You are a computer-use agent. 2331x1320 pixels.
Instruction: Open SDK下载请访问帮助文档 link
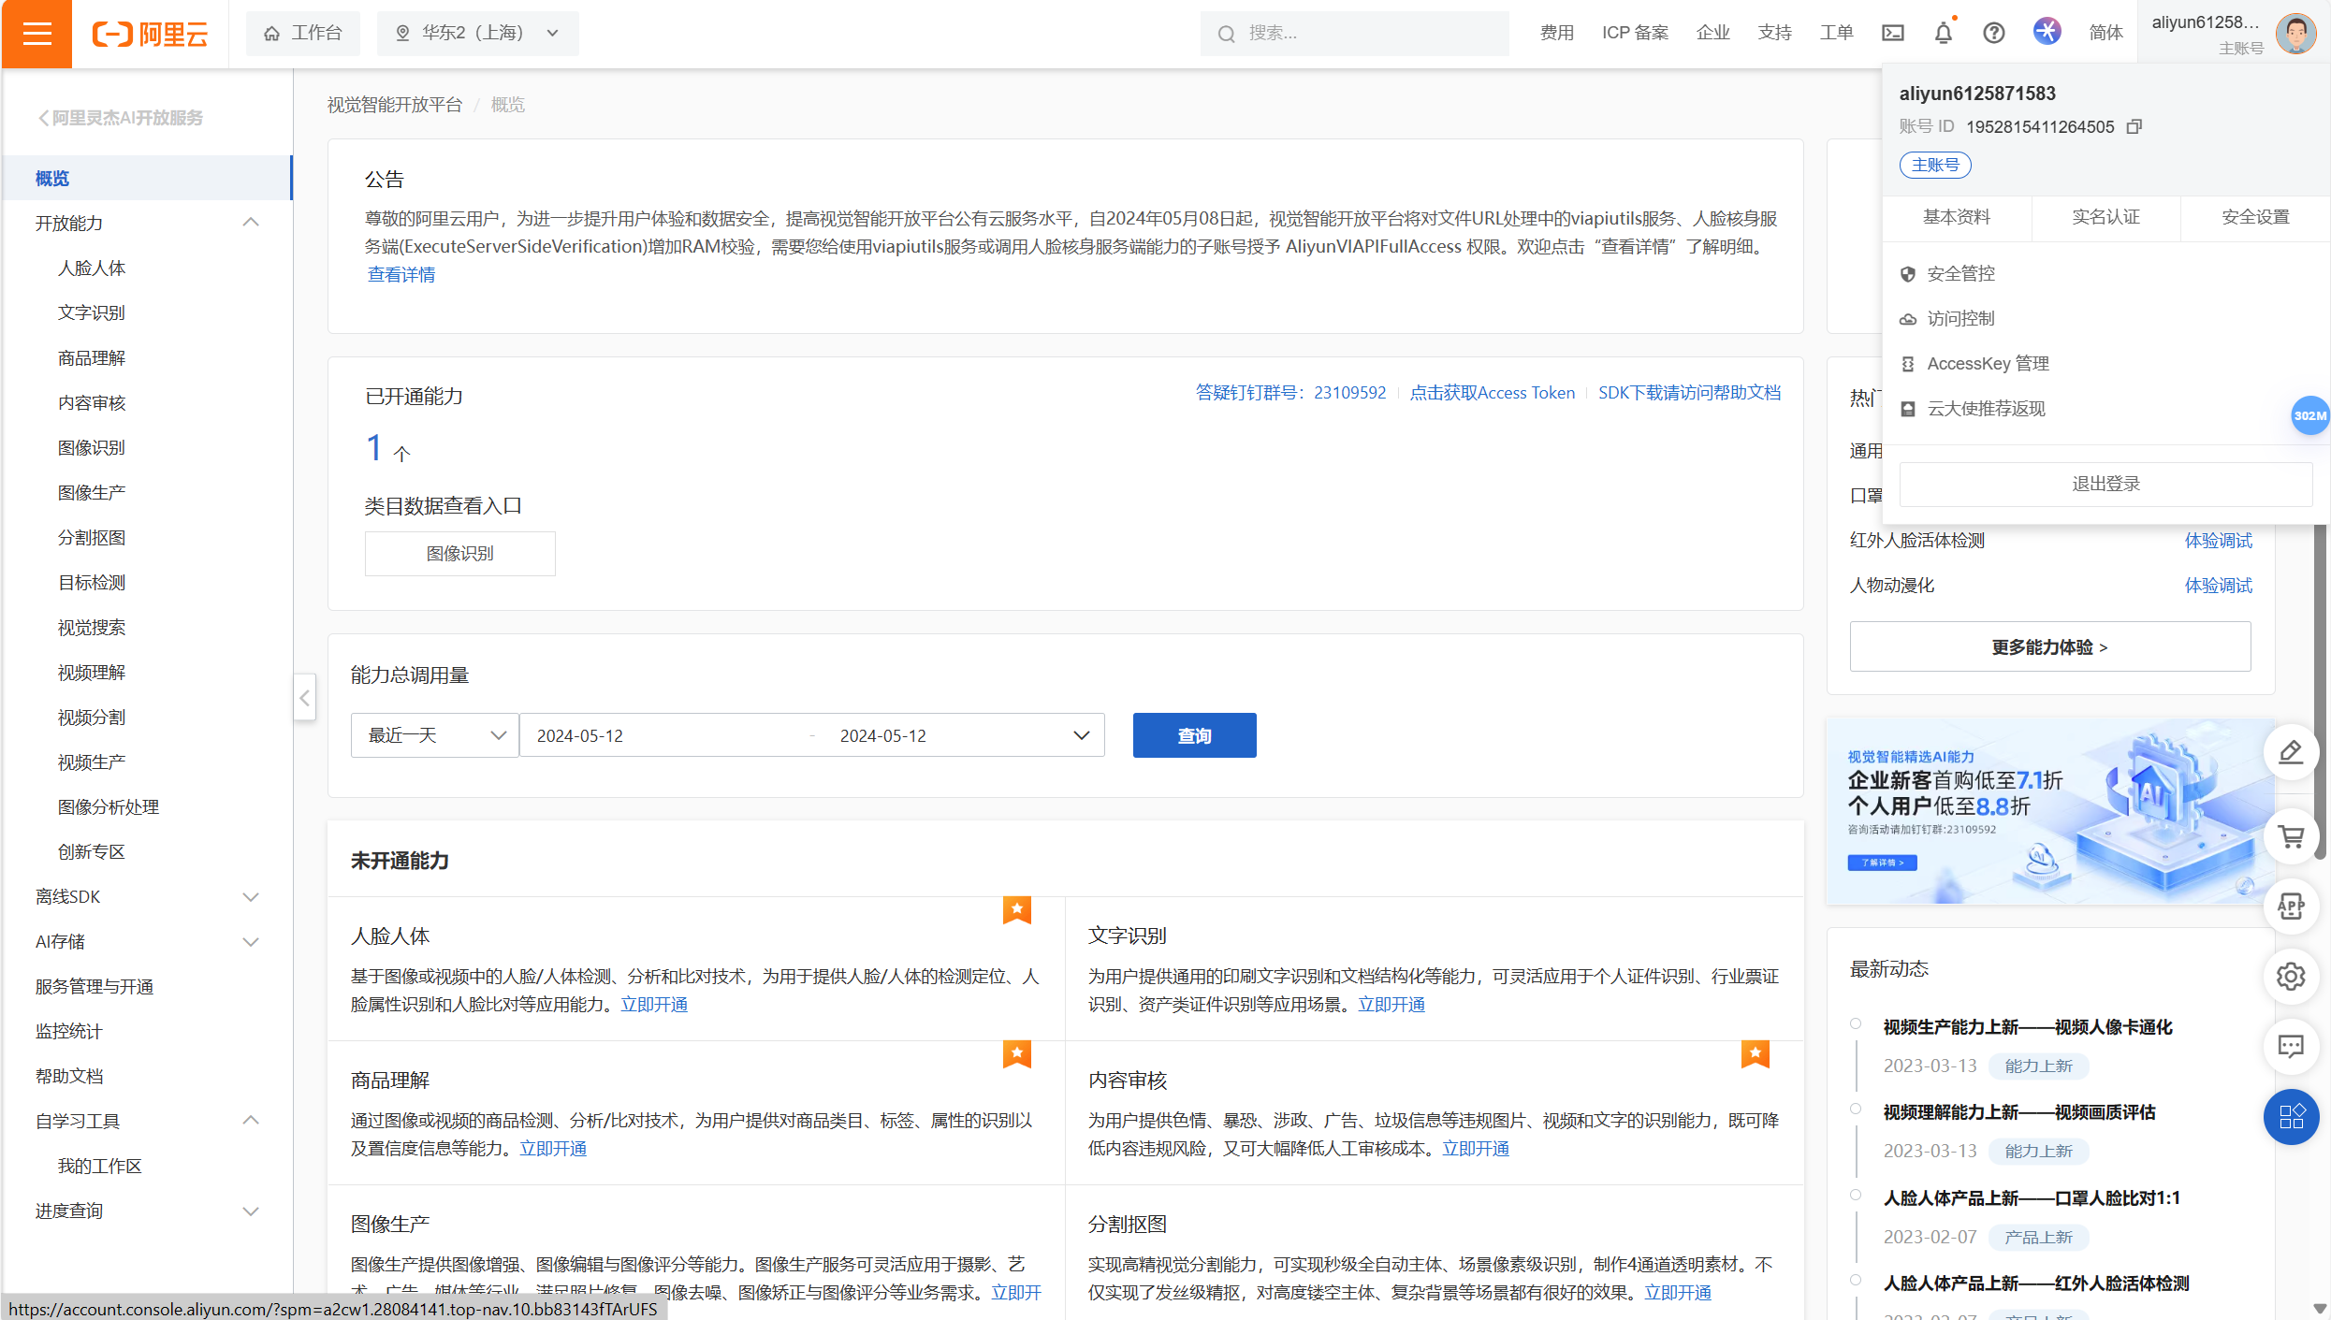(1689, 393)
